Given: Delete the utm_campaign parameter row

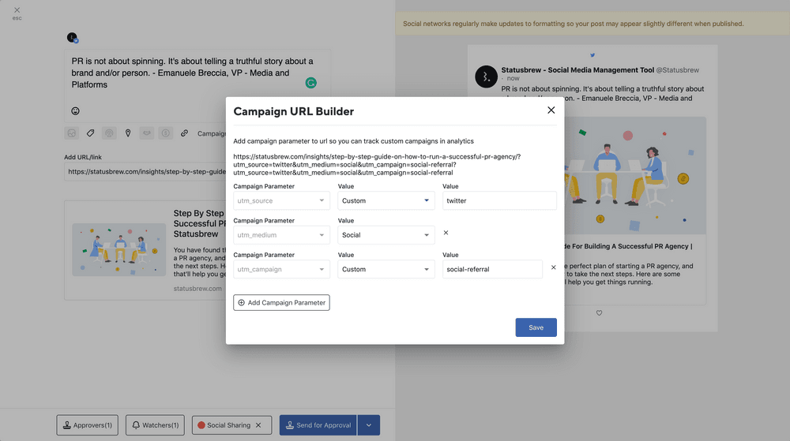Looking at the screenshot, I should click(x=553, y=267).
